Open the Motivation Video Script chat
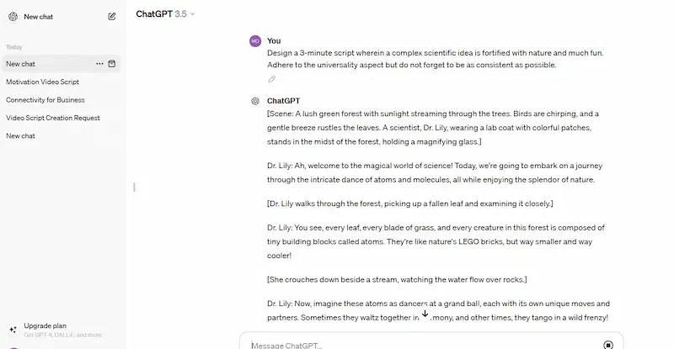674x349 pixels. click(42, 82)
